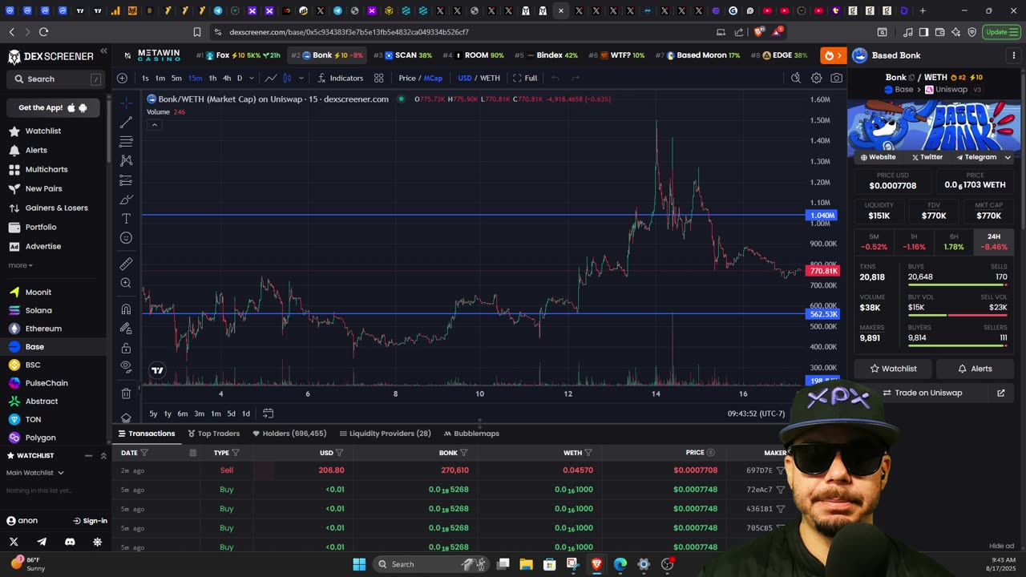Switch chart to line style
This screenshot has height=577, width=1026.
click(271, 78)
